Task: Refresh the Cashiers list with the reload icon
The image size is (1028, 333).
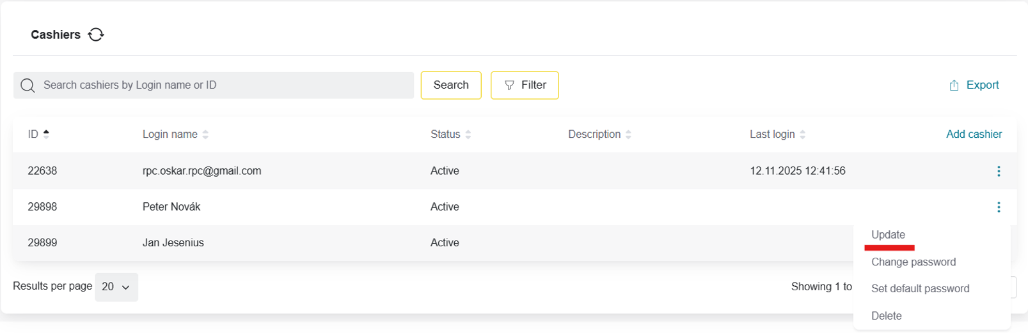Action: coord(96,34)
